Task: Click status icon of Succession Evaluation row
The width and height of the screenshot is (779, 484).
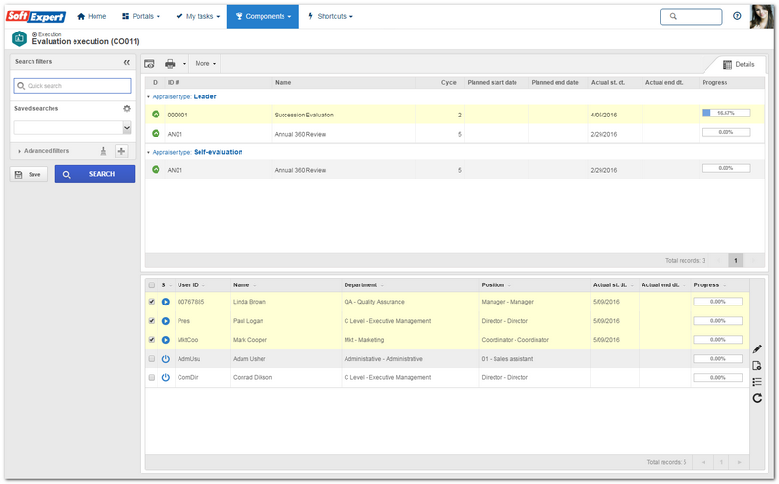Action: pyautogui.click(x=156, y=115)
